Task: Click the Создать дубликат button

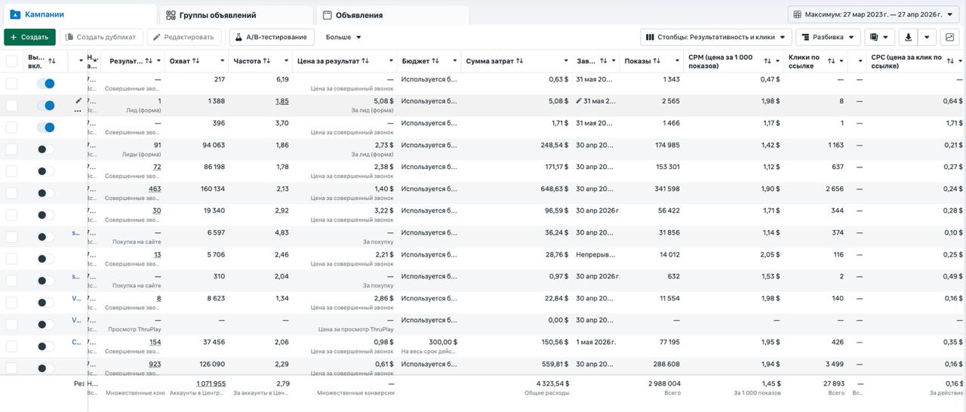Action: (101, 37)
